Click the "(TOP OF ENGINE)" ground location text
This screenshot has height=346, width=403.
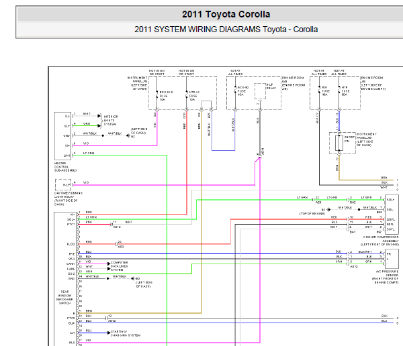coord(312,213)
